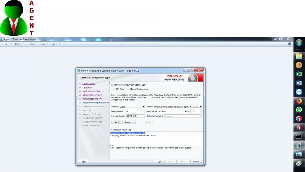Open TeamViewer from the taskbar
Screen dimensions: 305x172
coord(299,92)
